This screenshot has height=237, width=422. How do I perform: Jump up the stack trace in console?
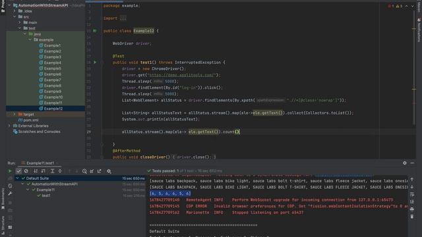pyautogui.click(x=412, y=180)
